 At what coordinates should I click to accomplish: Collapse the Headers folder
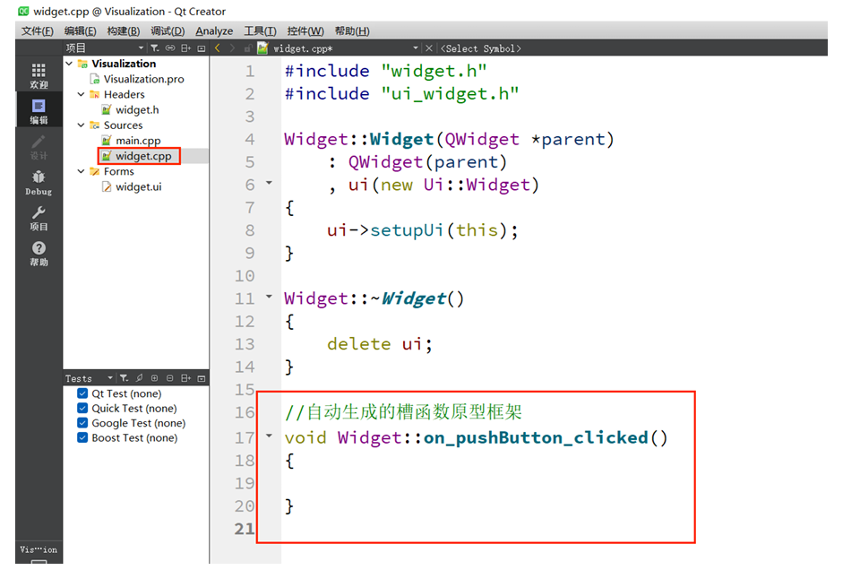point(82,94)
